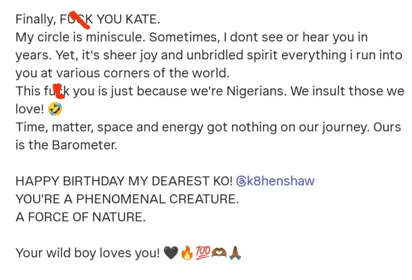
Task: Click the fire emoji
Action: click(x=186, y=253)
